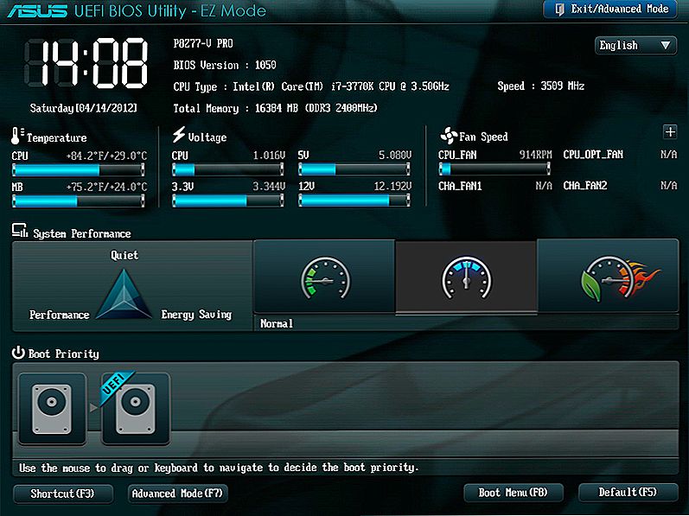This screenshot has height=516, width=689.
Task: Click the date Saturday[04/14/2012]
Action: pyautogui.click(x=84, y=108)
